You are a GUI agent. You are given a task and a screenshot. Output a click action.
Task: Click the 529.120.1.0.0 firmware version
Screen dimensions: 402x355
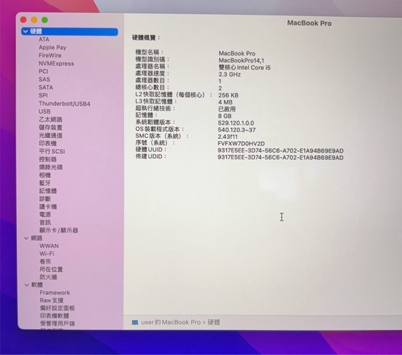(x=236, y=123)
